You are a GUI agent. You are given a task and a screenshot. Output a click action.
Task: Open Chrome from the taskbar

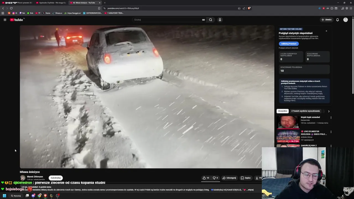[x=40, y=196]
